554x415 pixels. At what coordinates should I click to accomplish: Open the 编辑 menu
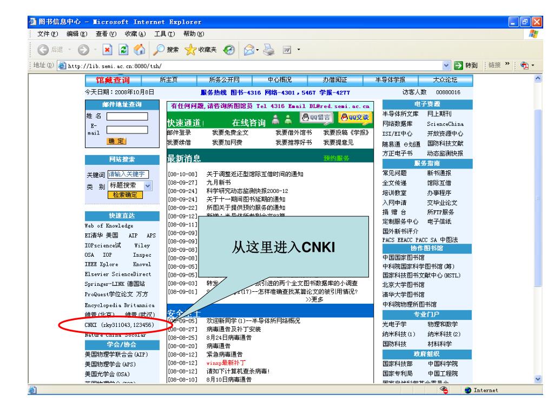tap(77, 34)
